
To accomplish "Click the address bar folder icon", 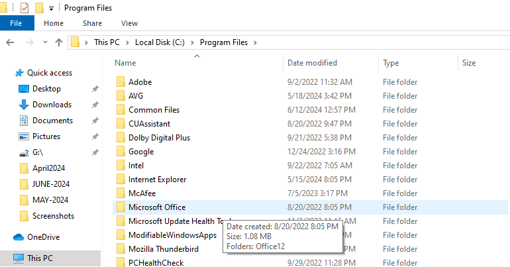I will point(75,42).
